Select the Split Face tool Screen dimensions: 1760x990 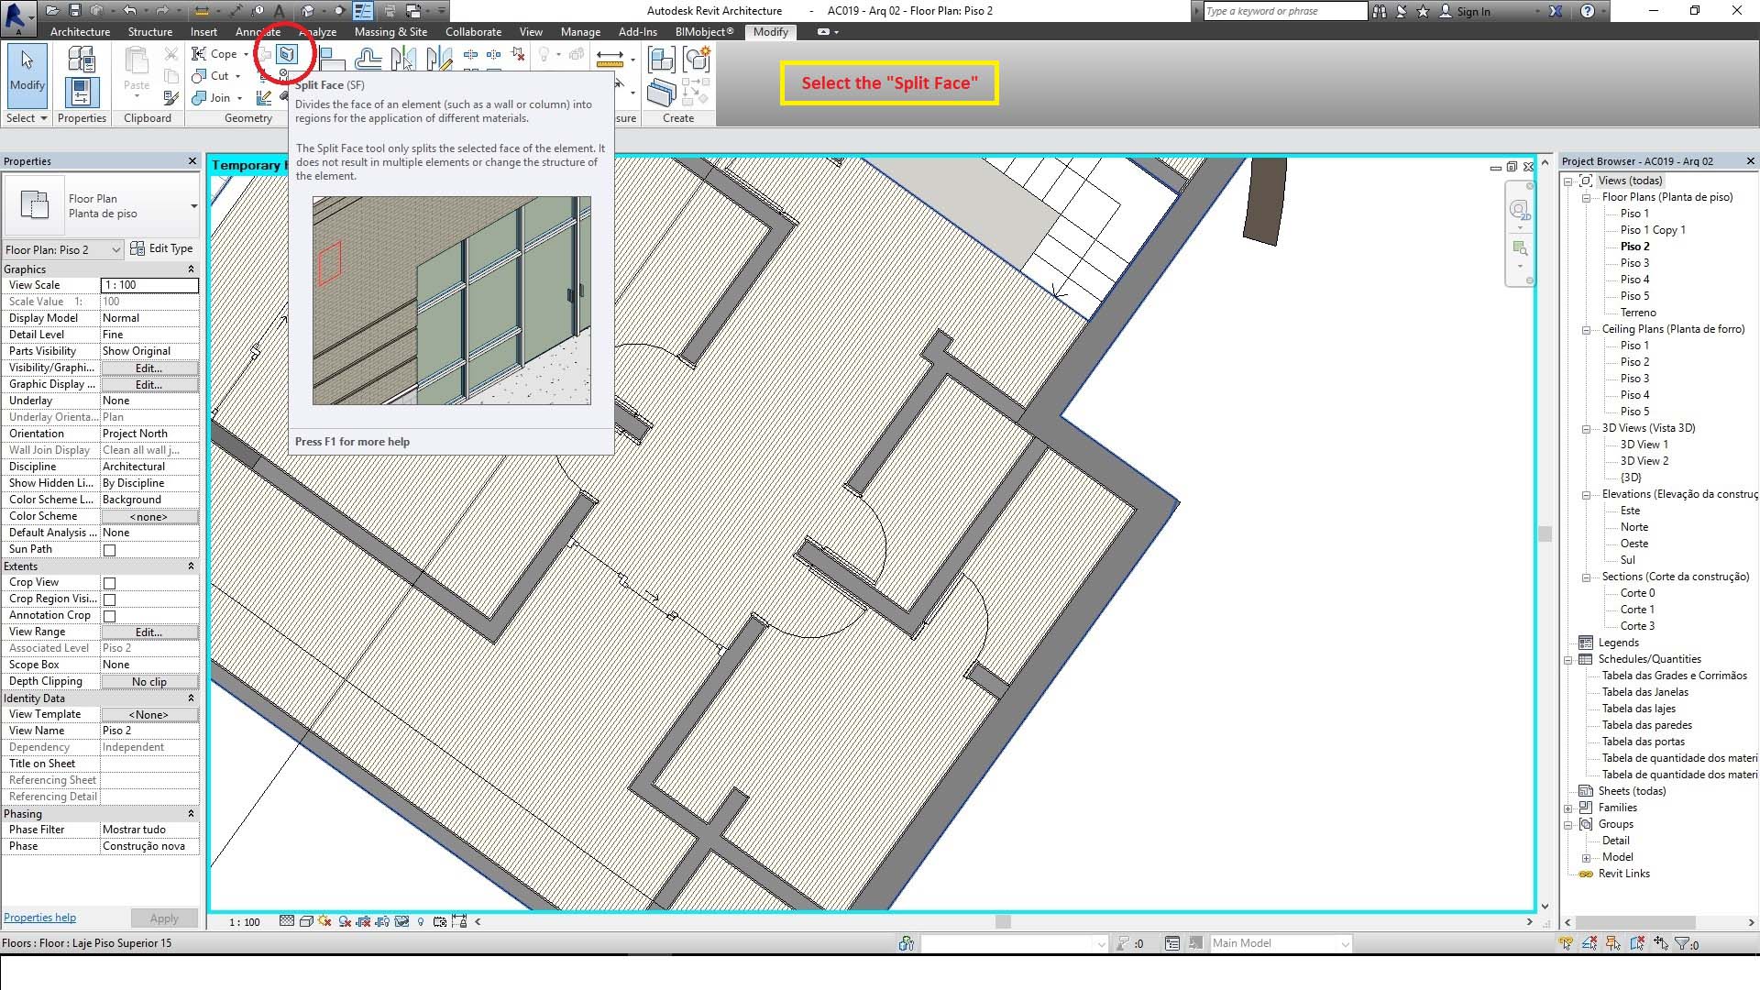click(287, 55)
